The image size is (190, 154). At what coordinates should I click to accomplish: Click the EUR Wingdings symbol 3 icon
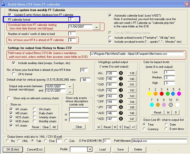(121, 90)
